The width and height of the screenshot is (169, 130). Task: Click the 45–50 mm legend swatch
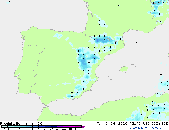[x=78, y=127]
